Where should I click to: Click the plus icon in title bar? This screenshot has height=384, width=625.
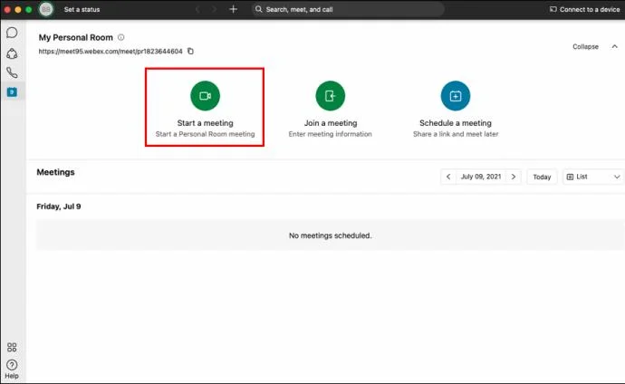pos(233,9)
